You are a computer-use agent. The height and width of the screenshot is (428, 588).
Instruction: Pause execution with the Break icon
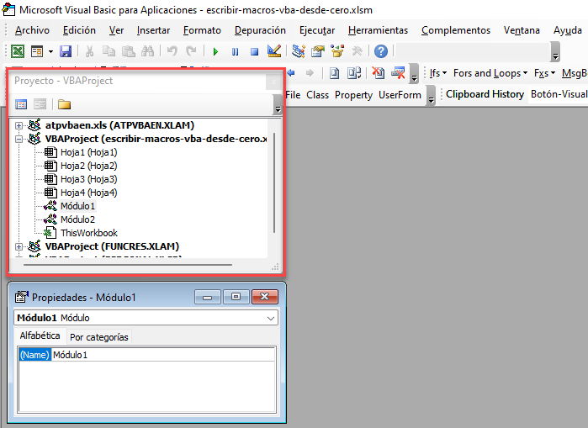tap(236, 51)
